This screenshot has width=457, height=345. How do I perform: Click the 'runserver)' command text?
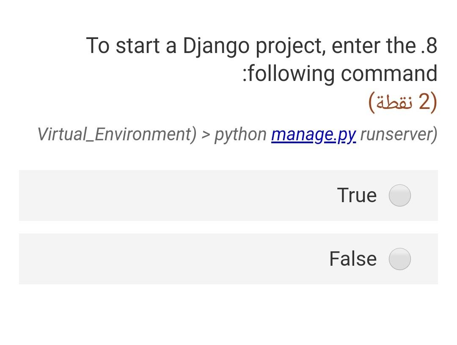point(399,134)
